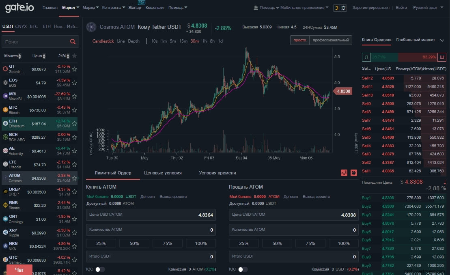This screenshot has width=450, height=275.
Task: Favorite GT coin with star icon
Action: pos(74,69)
